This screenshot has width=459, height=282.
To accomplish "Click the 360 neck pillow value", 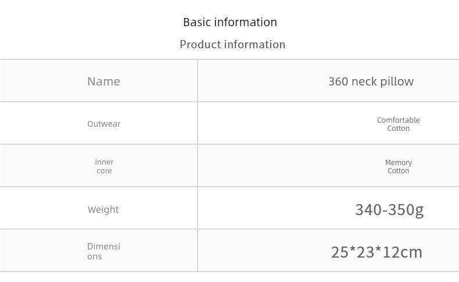I will coord(371,81).
